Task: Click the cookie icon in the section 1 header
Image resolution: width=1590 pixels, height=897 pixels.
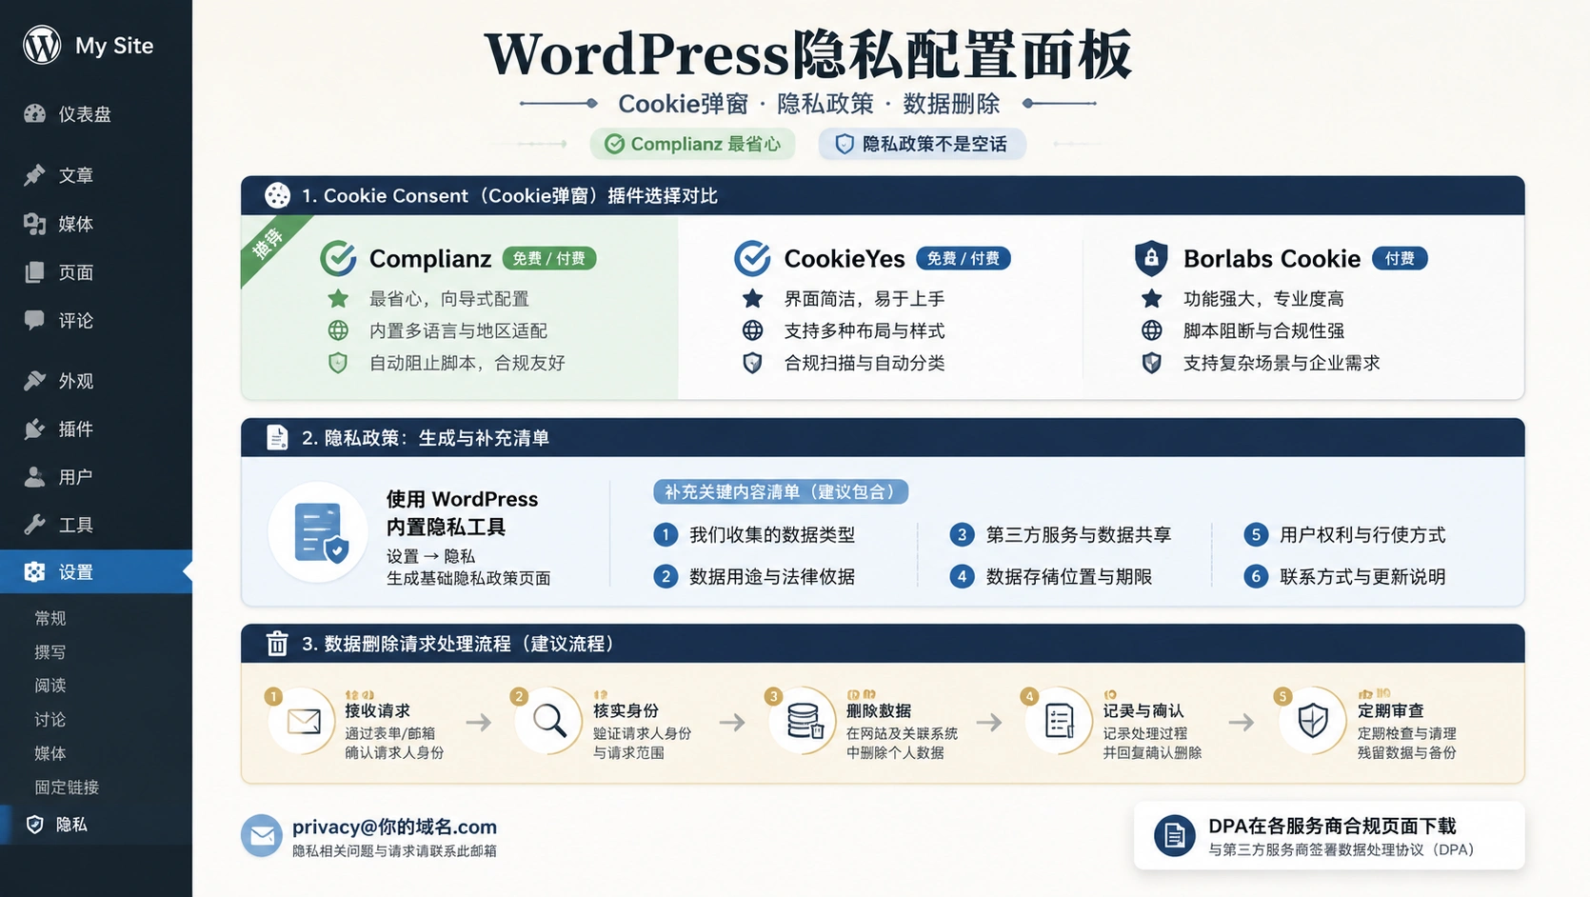Action: coord(277,195)
